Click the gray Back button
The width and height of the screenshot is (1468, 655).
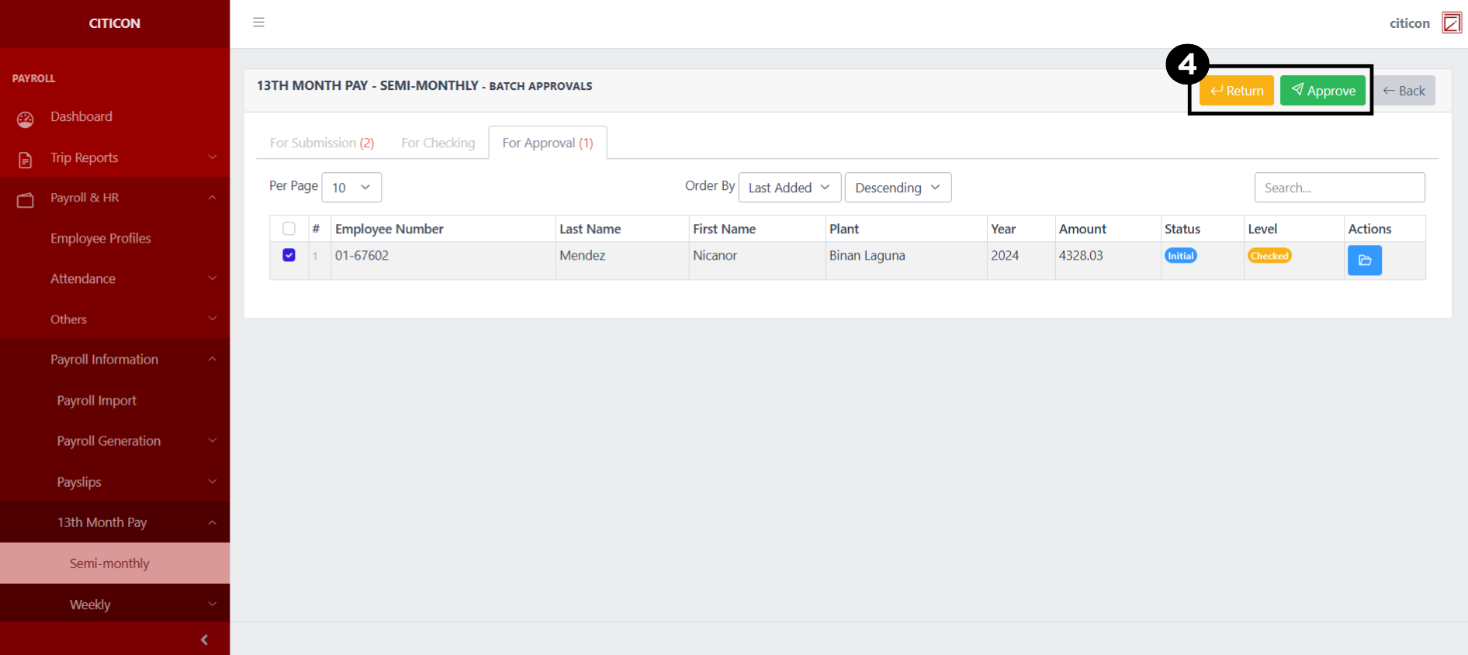1404,91
